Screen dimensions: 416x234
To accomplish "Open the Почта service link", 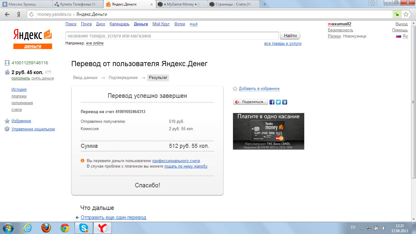I will coord(86,24).
